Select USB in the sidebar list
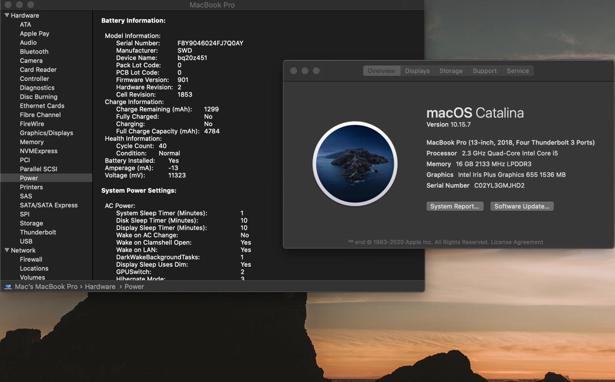This screenshot has height=382, width=615. pos(26,241)
